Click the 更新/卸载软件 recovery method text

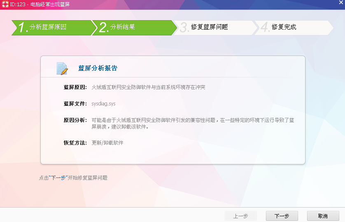107,143
